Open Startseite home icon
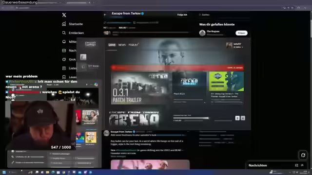The height and width of the screenshot is (175, 312). point(64,24)
